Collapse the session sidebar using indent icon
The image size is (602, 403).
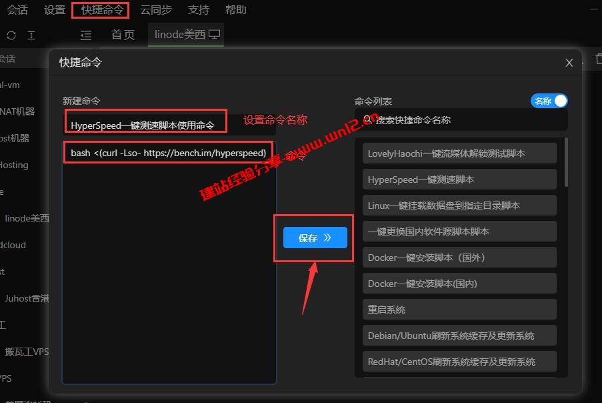(85, 35)
